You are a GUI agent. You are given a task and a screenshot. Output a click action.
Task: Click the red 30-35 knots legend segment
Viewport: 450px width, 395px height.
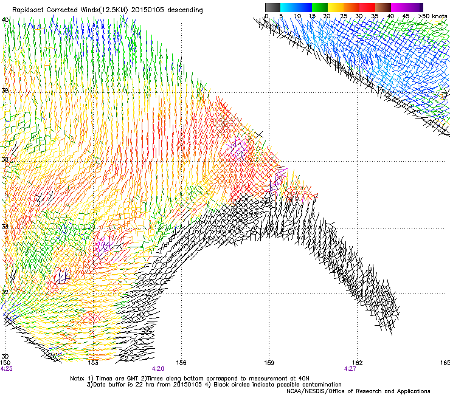[x=367, y=7]
